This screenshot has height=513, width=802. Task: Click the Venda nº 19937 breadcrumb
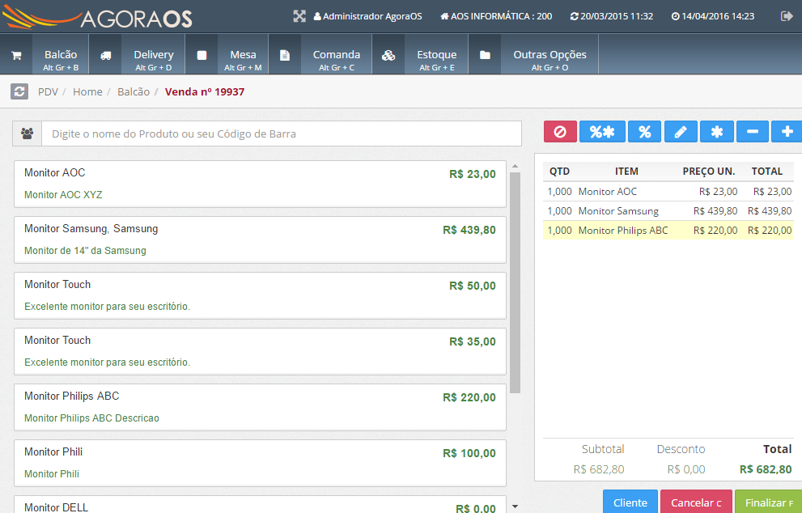coord(205,92)
